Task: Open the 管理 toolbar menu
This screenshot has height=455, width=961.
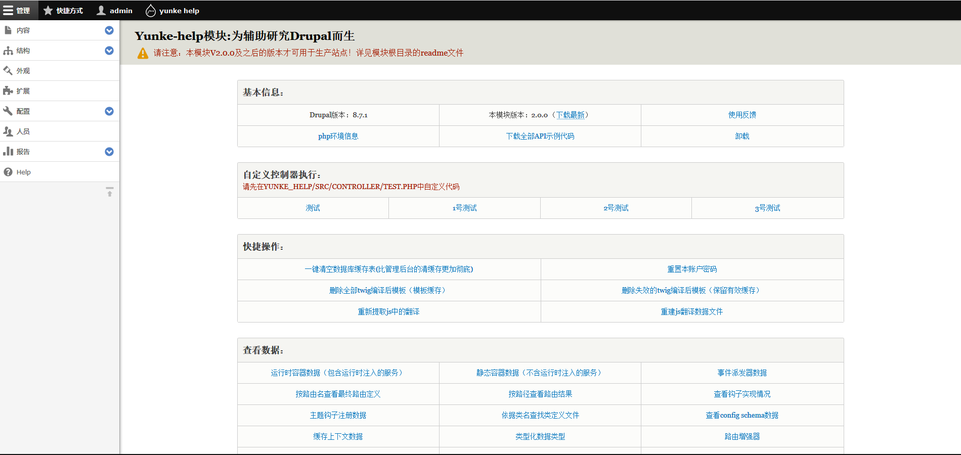Action: point(19,10)
